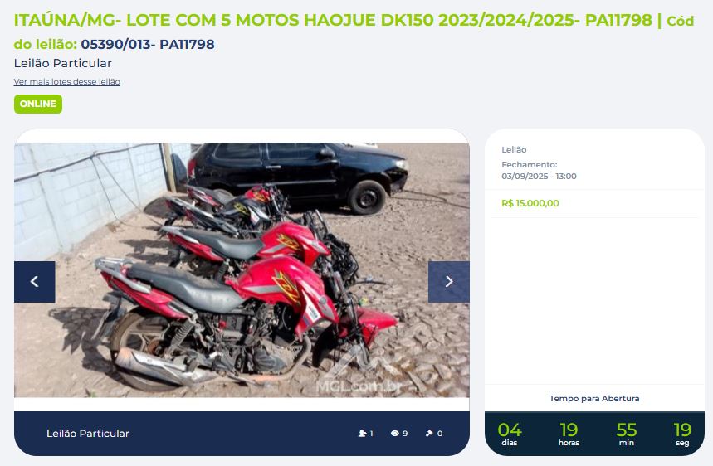713x466 pixels.
Task: Click the green ONLINE status badge
Action: click(38, 104)
